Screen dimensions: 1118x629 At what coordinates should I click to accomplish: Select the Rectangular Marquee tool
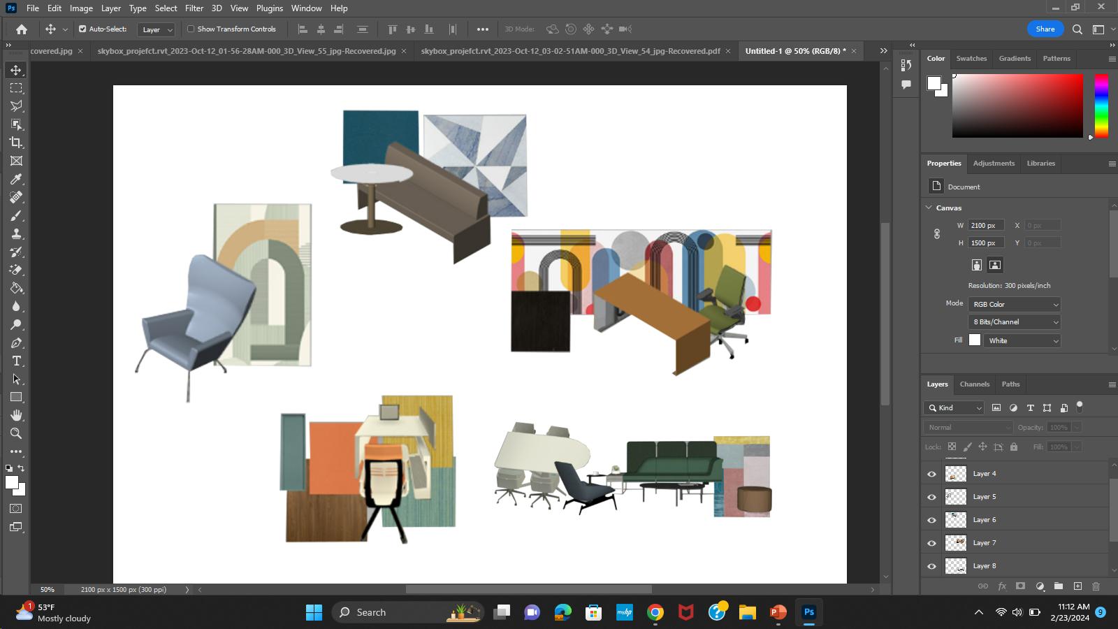[x=16, y=88]
